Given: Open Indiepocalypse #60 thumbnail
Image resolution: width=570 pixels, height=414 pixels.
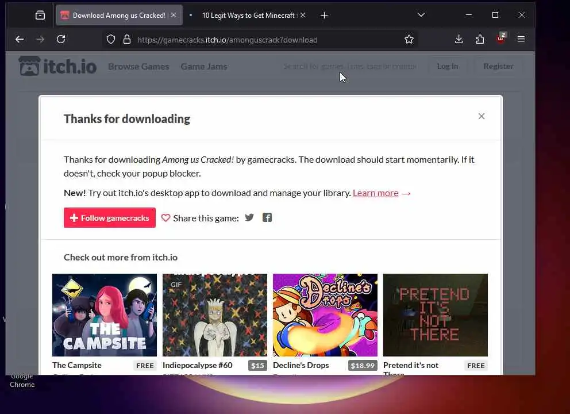Looking at the screenshot, I should [x=215, y=315].
